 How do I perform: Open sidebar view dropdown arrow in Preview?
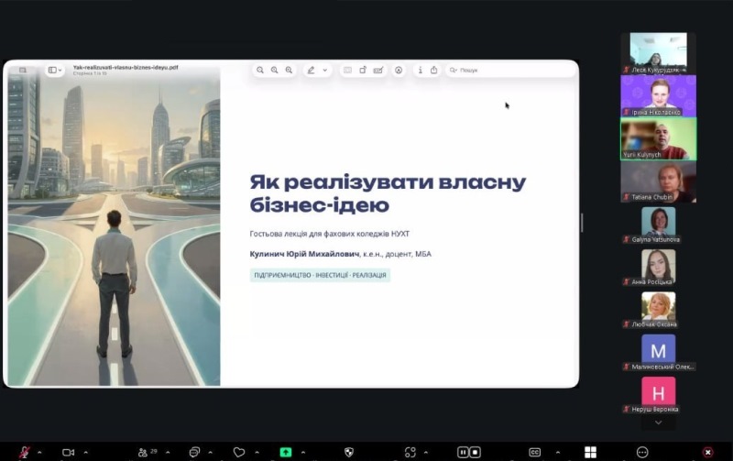point(60,71)
